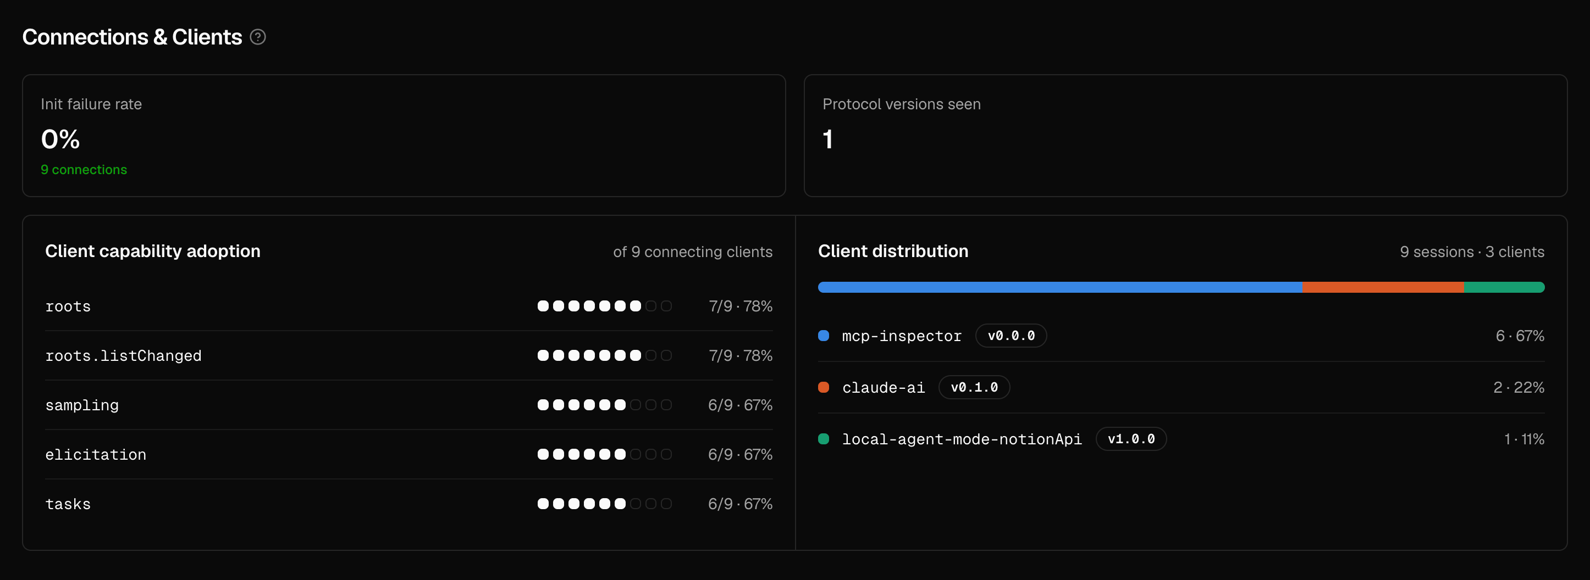Screen dimensions: 1590x580
Task: Click the v0.1.0 version badge
Action: (974, 388)
